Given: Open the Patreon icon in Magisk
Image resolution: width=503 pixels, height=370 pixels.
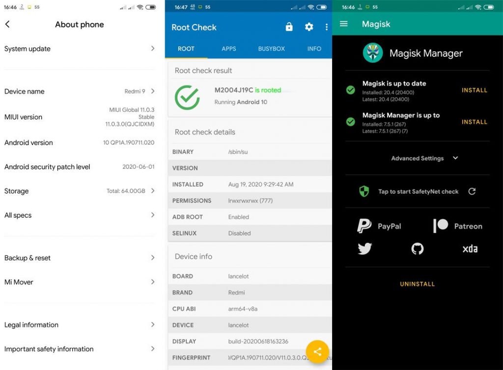Looking at the screenshot, I should pyautogui.click(x=441, y=226).
